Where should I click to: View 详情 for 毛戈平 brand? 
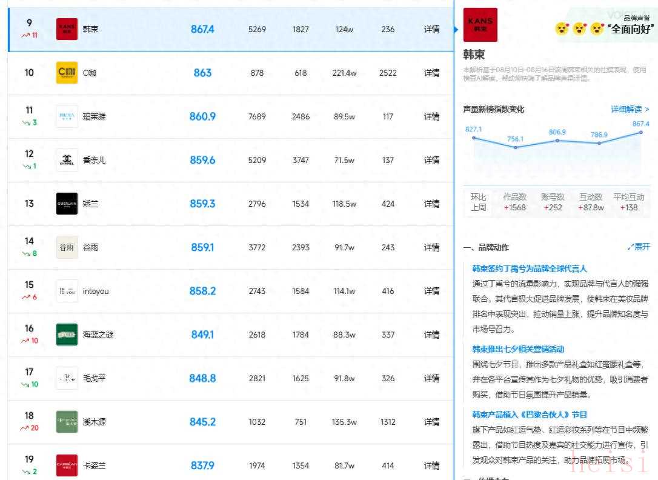(431, 378)
